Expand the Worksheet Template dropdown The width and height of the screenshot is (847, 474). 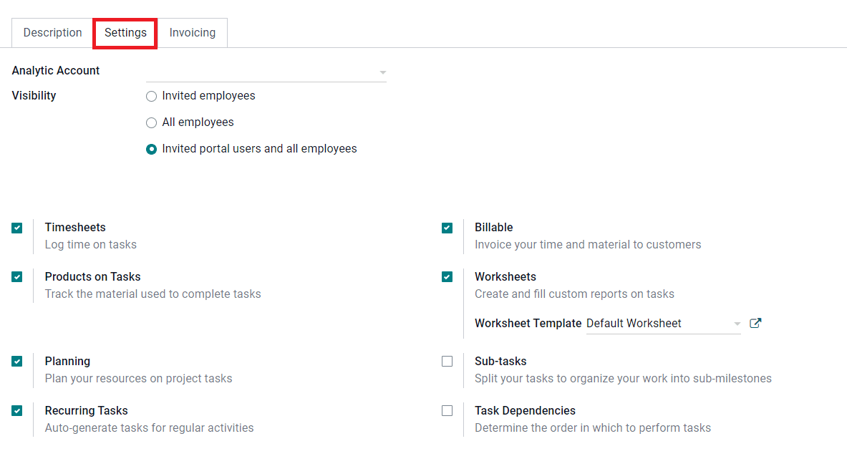click(737, 323)
